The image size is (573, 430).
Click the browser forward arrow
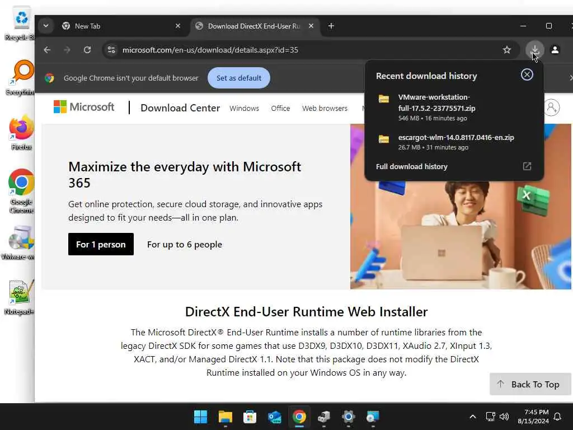67,50
